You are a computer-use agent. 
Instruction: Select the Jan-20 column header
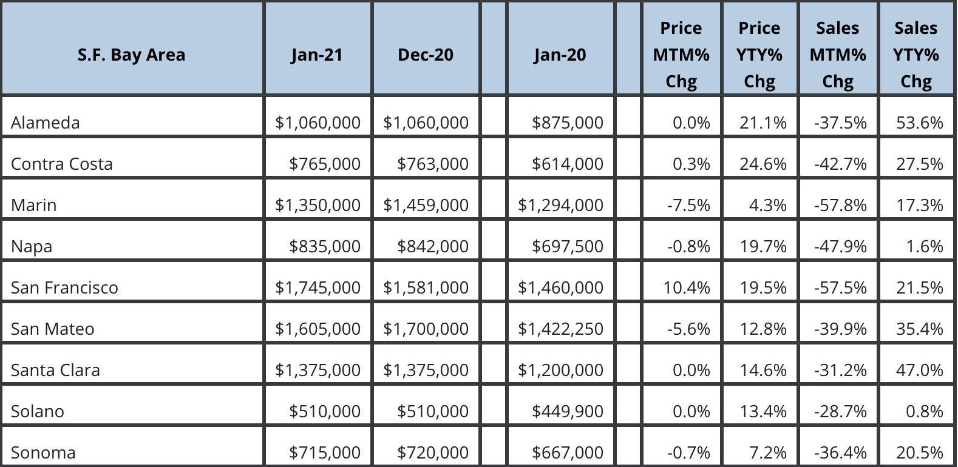pyautogui.click(x=560, y=55)
